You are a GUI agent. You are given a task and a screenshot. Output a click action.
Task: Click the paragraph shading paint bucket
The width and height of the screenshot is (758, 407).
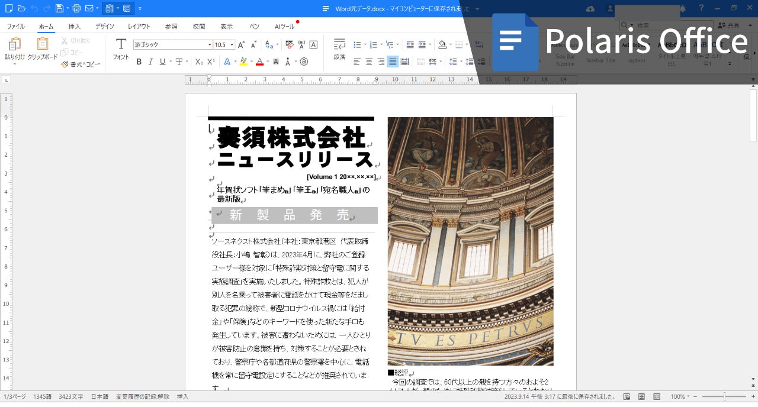(442, 44)
